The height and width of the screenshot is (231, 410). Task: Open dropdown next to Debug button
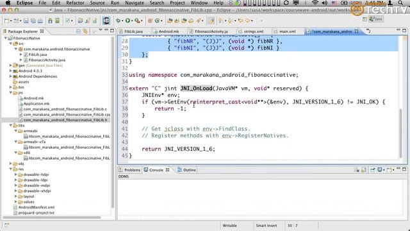pyautogui.click(x=122, y=21)
